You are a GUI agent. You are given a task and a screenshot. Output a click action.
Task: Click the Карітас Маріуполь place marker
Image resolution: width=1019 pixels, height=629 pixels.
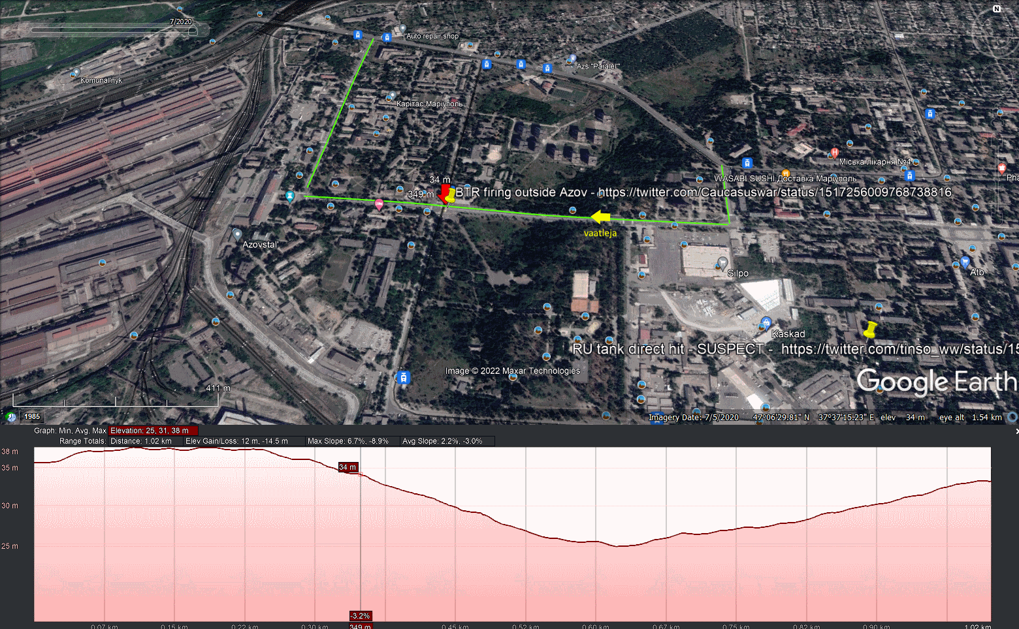pos(392,95)
